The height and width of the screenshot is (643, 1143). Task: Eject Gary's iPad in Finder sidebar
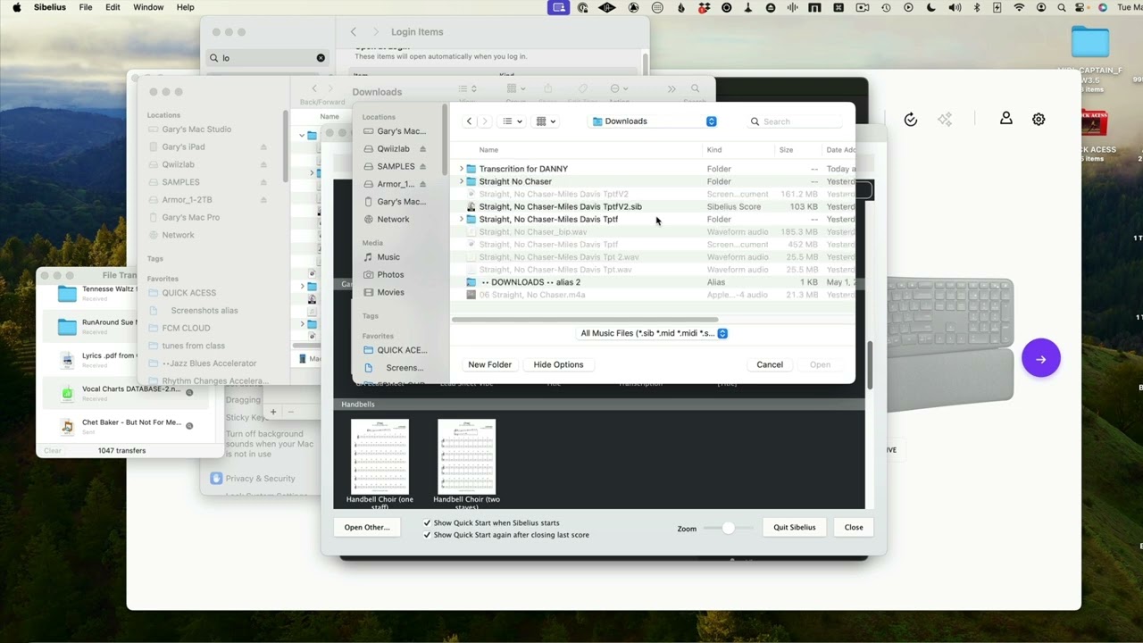click(263, 147)
